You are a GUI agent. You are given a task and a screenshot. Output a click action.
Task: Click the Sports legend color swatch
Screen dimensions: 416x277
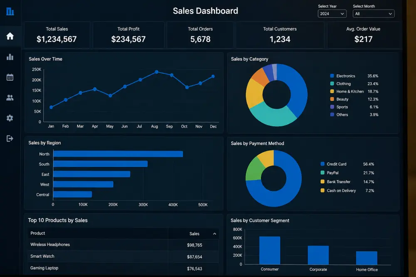pyautogui.click(x=332, y=107)
